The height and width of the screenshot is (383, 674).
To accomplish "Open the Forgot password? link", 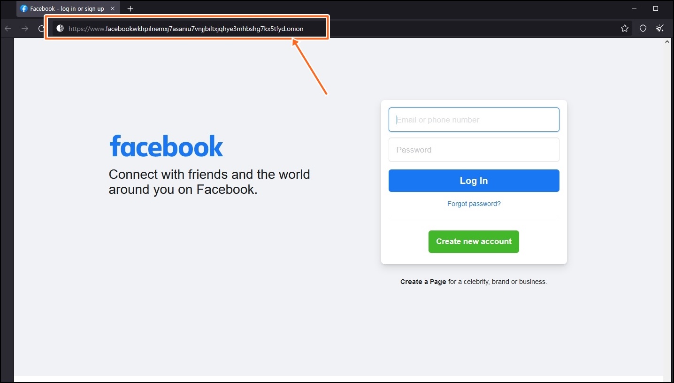I will (474, 204).
